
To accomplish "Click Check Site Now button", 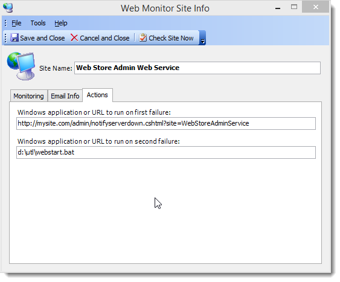I will [x=166, y=38].
